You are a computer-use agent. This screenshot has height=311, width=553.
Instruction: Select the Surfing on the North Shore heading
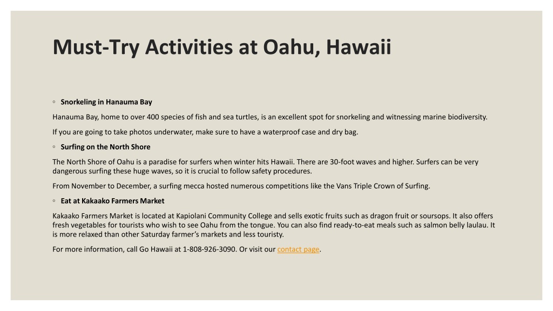(105, 147)
